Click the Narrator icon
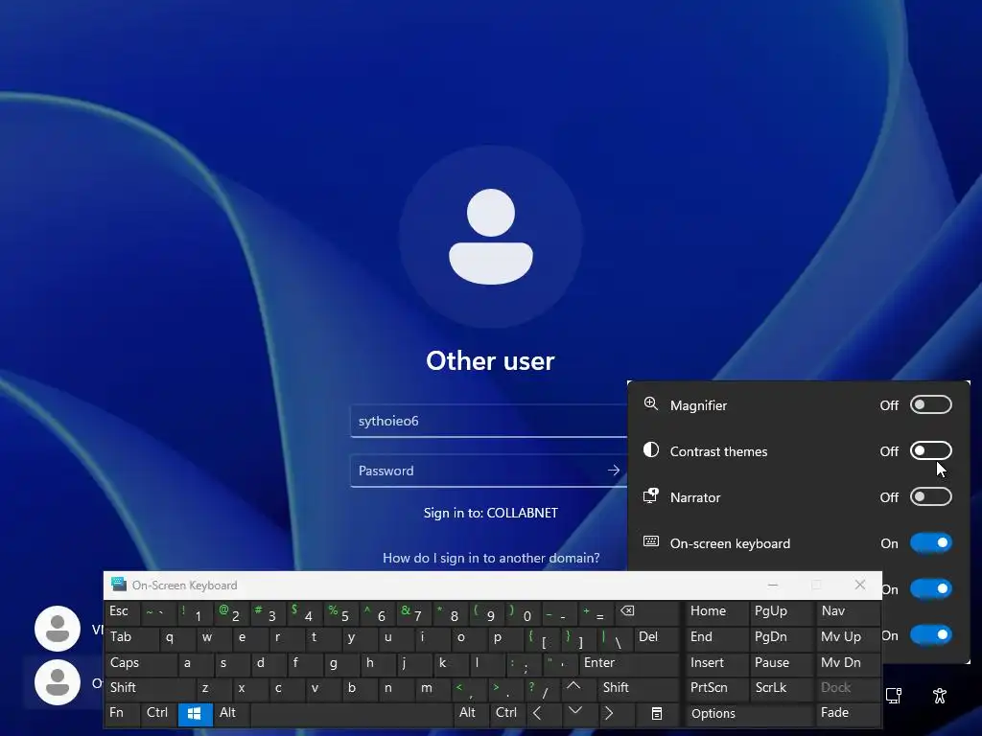This screenshot has width=982, height=736. (651, 496)
